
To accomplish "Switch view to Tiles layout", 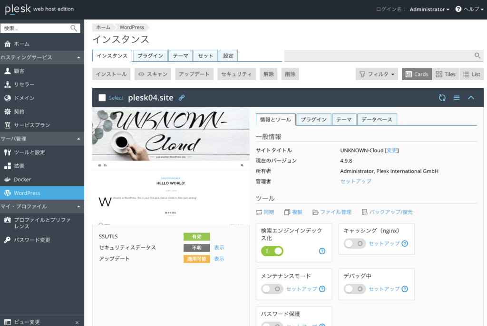I will tap(445, 74).
